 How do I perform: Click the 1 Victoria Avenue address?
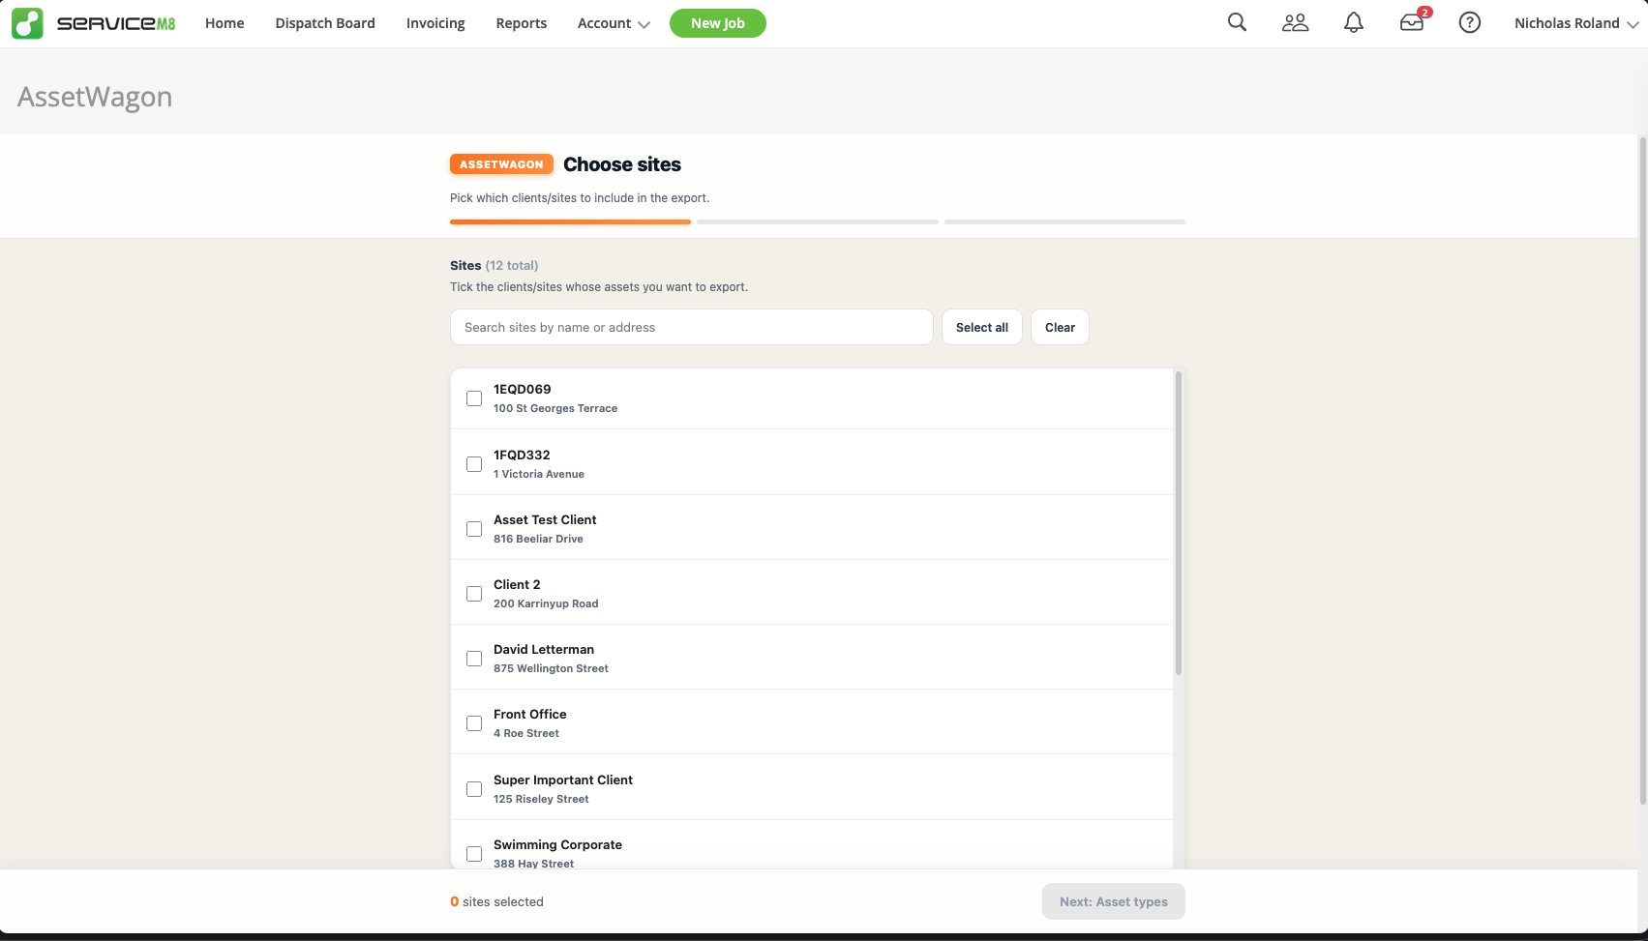click(539, 474)
